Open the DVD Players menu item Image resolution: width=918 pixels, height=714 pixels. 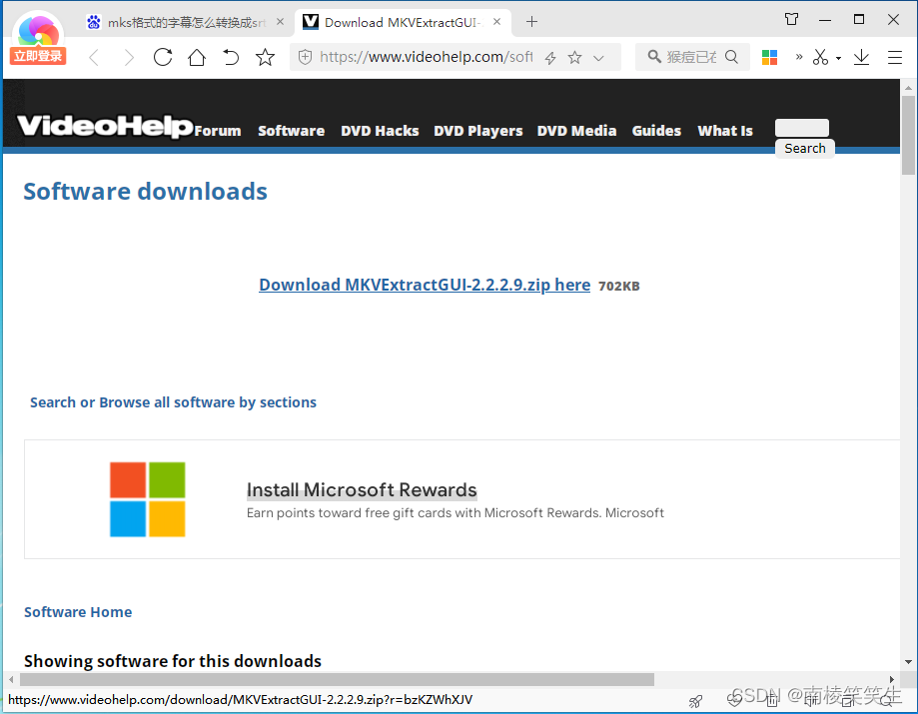click(477, 131)
